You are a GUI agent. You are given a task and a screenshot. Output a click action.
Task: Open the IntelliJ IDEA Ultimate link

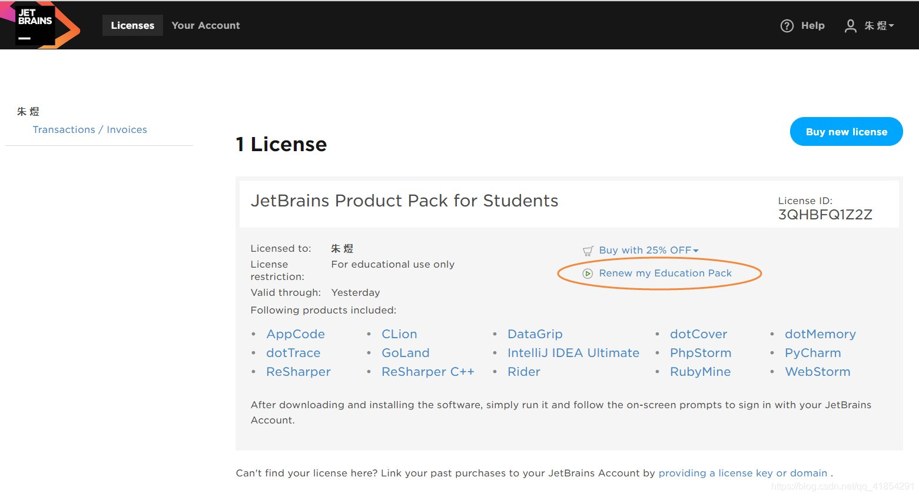573,353
